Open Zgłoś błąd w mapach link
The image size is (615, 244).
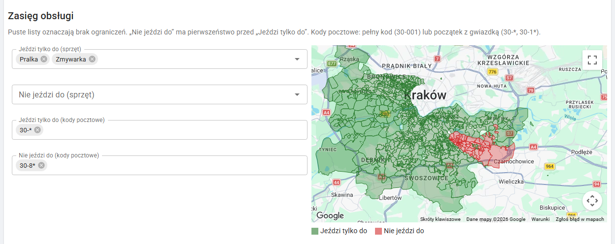pos(580,219)
